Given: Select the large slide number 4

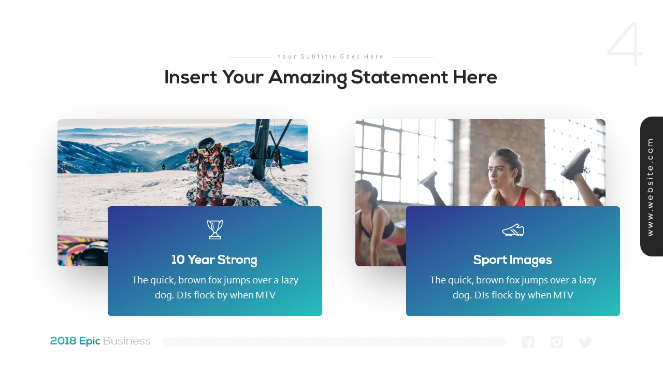Looking at the screenshot, I should 625,45.
